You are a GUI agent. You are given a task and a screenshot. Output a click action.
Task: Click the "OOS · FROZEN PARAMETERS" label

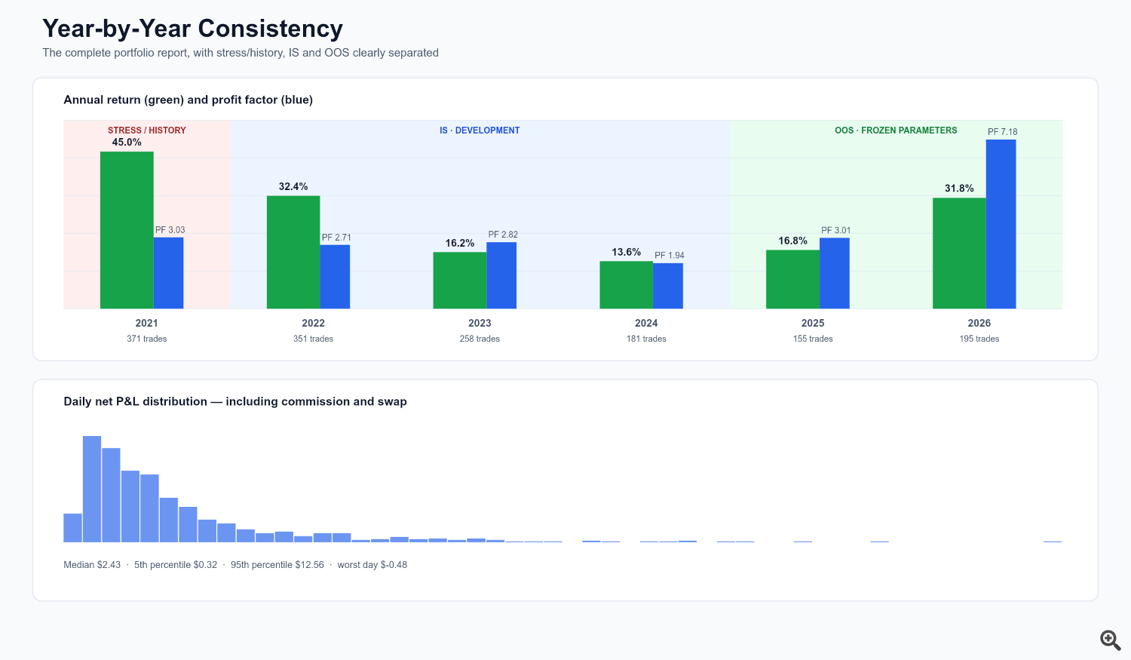(896, 130)
